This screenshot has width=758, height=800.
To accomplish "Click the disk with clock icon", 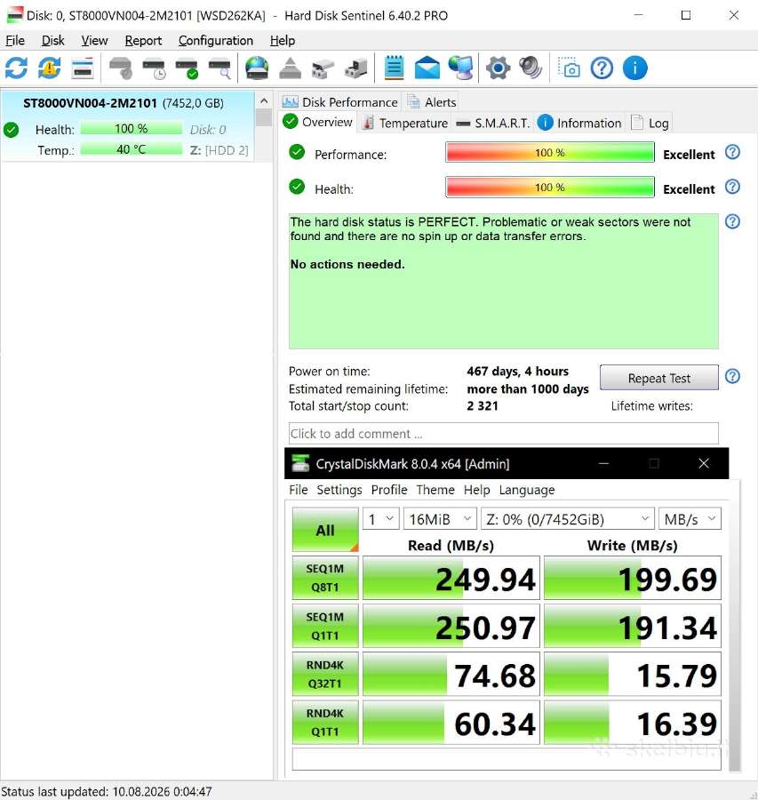I will (x=154, y=68).
